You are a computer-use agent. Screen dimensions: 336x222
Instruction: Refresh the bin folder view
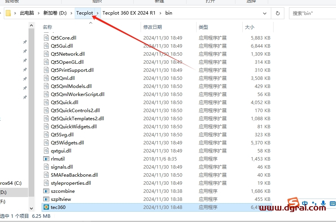278,13
